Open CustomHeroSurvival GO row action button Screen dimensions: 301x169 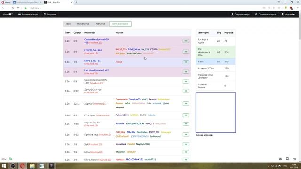click(186, 41)
